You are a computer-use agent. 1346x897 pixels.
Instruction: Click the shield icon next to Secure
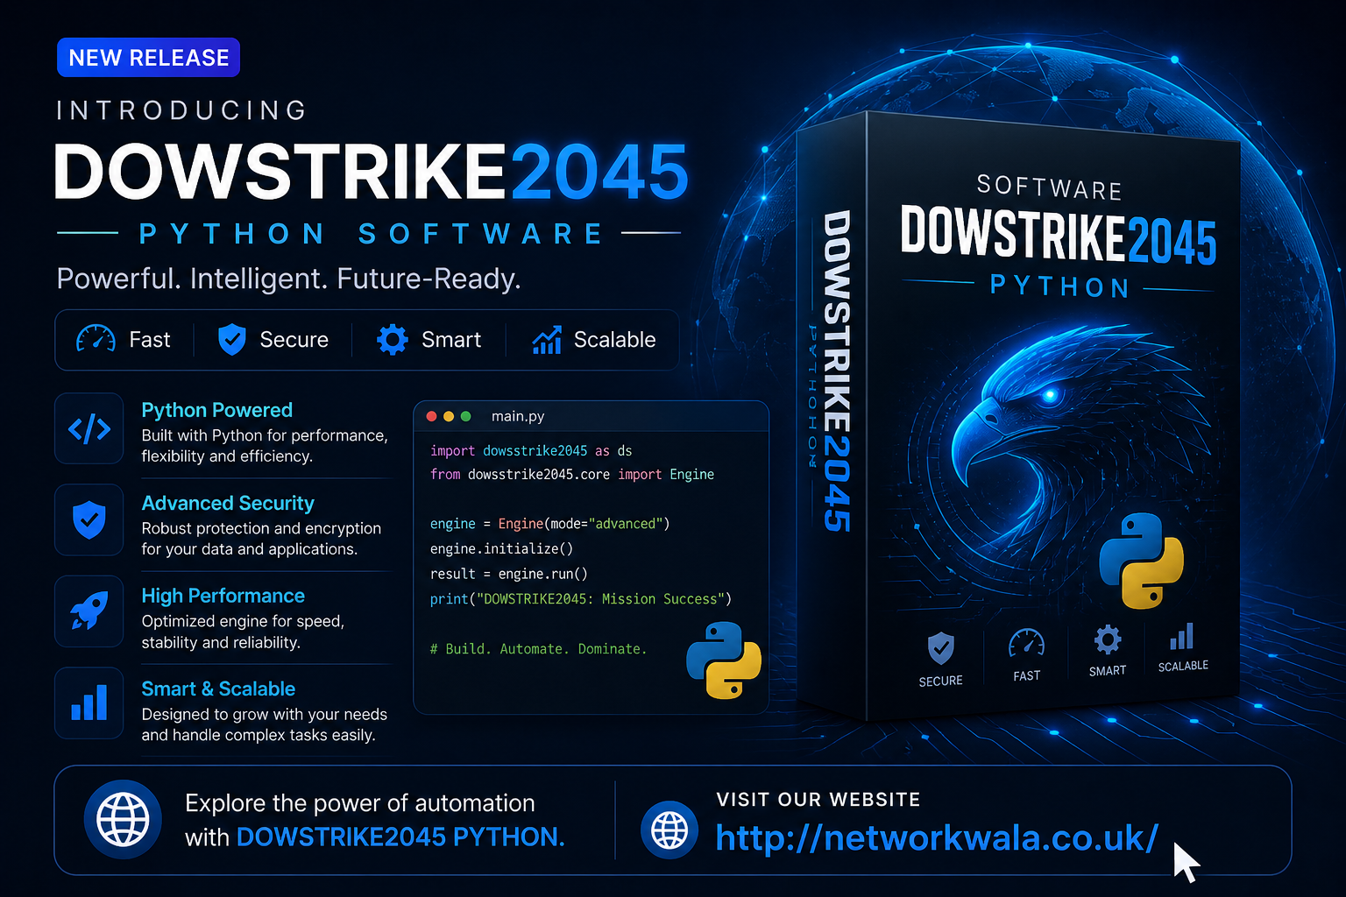(231, 339)
